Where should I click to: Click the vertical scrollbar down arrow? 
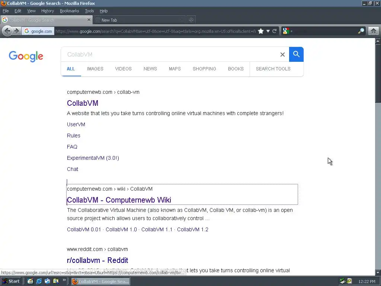378,272
